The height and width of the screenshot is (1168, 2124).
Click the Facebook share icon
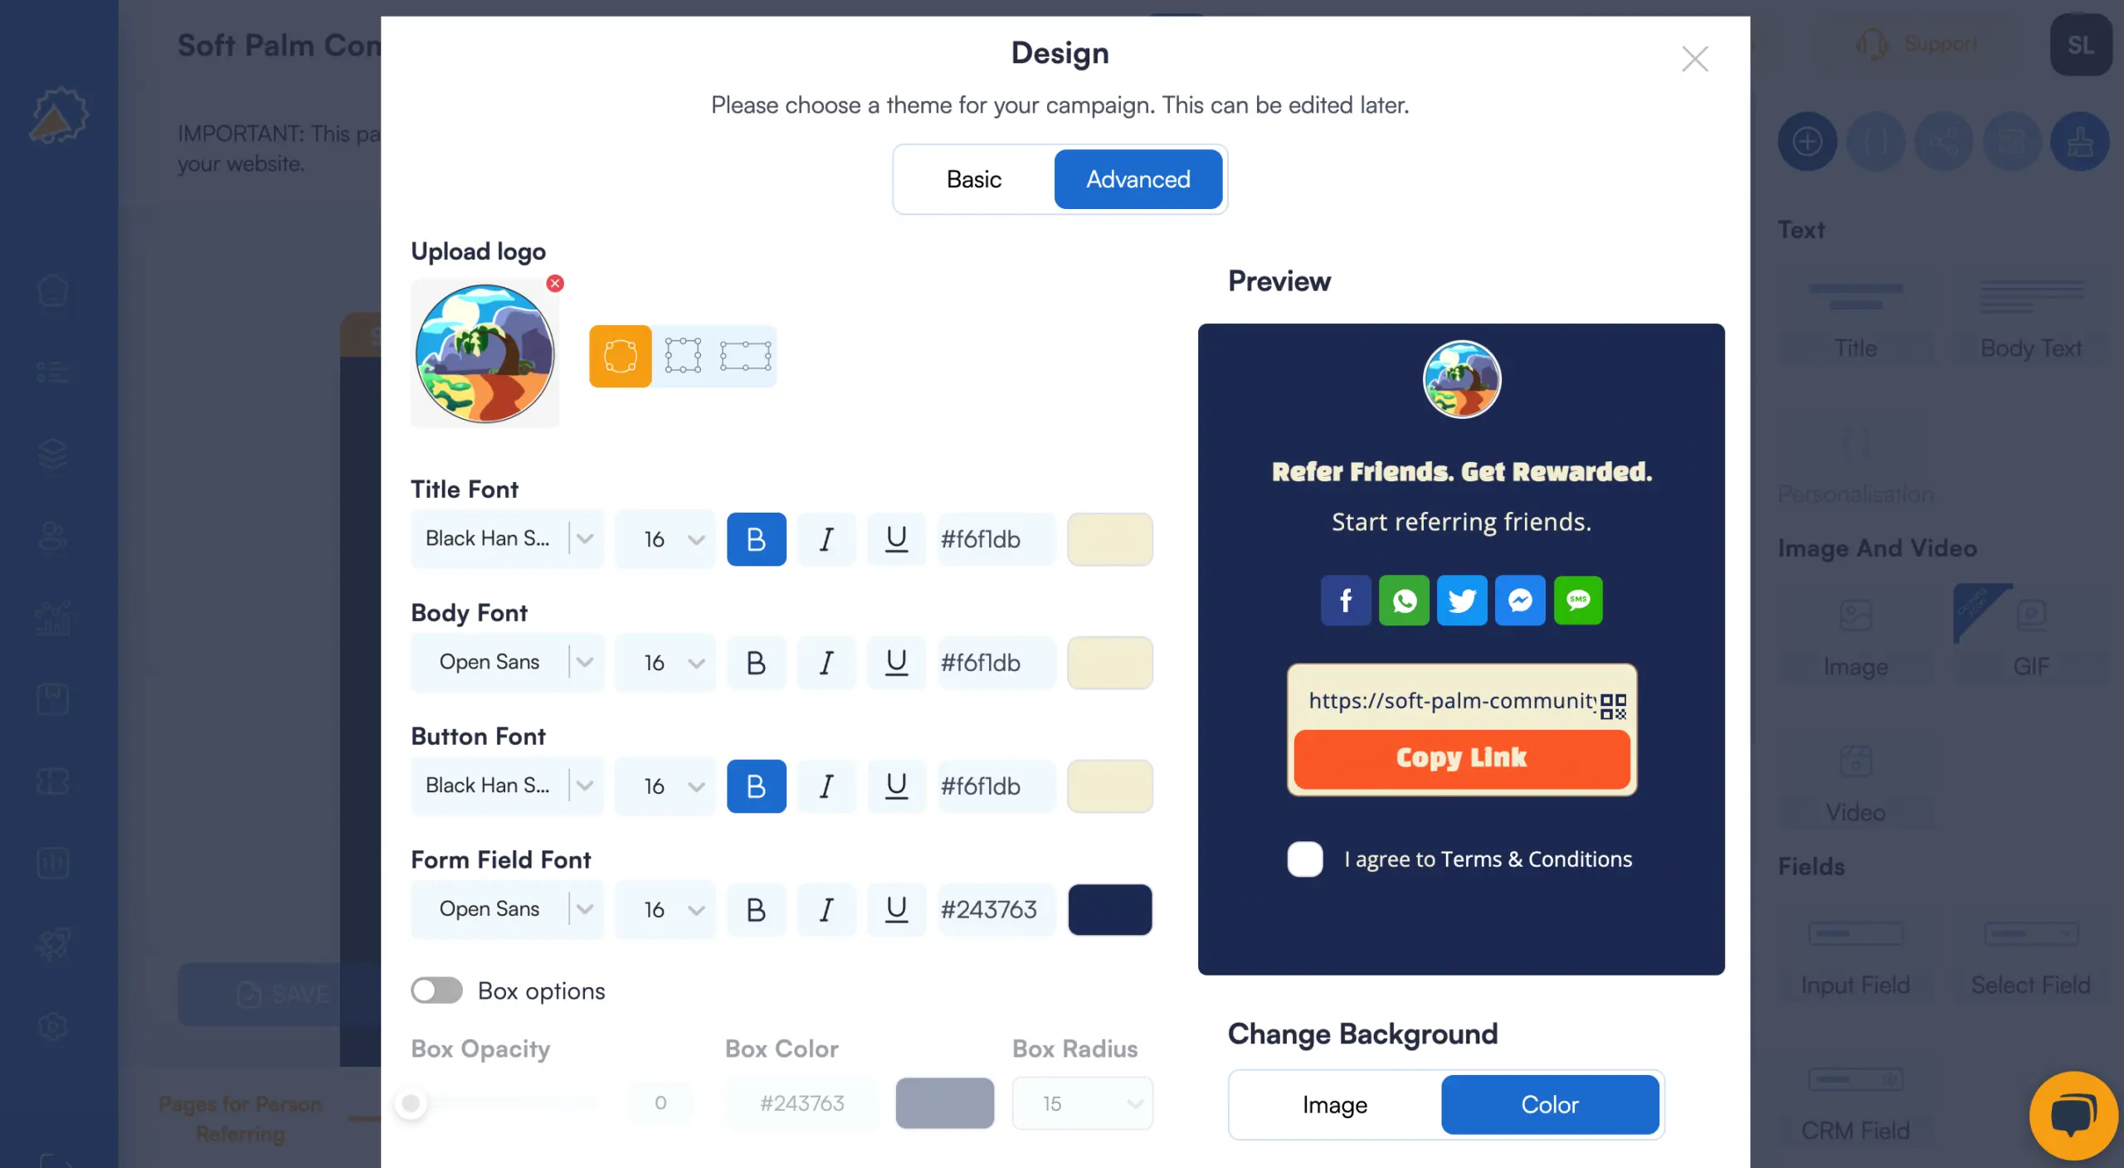point(1345,600)
